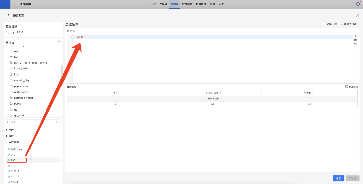The height and width of the screenshot is (184, 363).
Task: Click the user avatar icon
Action: pos(358,4)
